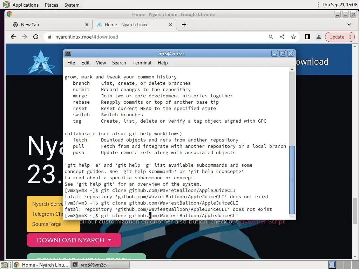The width and height of the screenshot is (359, 269).
Task: Click the Nyarch Linux cat logo
Action: point(41,62)
